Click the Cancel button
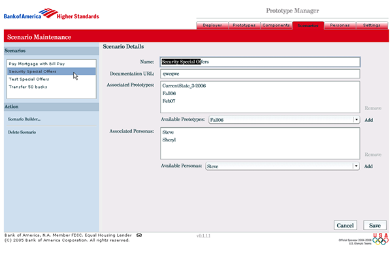This screenshot has width=392, height=253. click(345, 226)
